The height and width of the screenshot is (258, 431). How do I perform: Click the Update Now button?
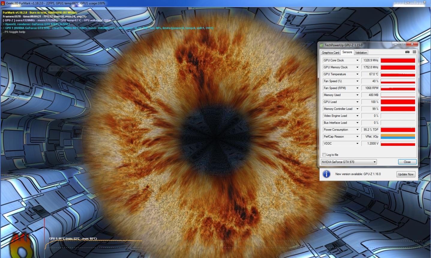coord(406,174)
